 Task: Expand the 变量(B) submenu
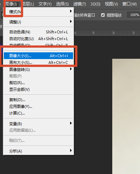click(38, 124)
